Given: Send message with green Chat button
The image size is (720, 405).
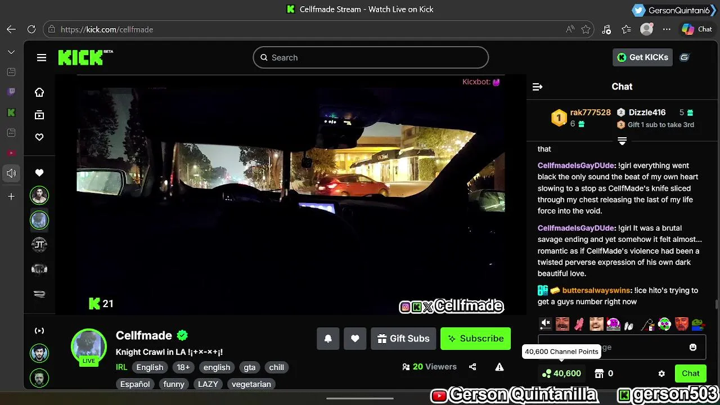Looking at the screenshot, I should point(691,373).
